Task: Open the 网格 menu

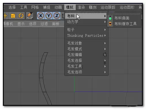Action: coord(35,7)
